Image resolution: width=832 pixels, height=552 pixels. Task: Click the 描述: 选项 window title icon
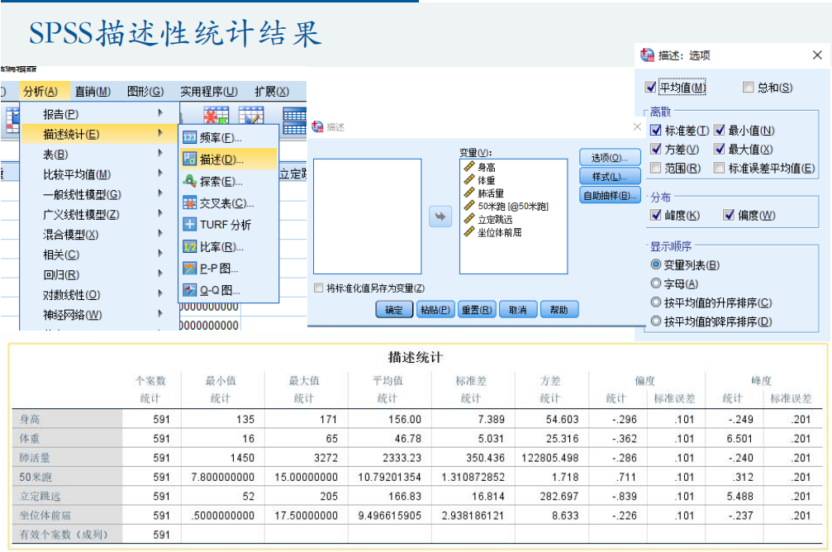pyautogui.click(x=647, y=55)
